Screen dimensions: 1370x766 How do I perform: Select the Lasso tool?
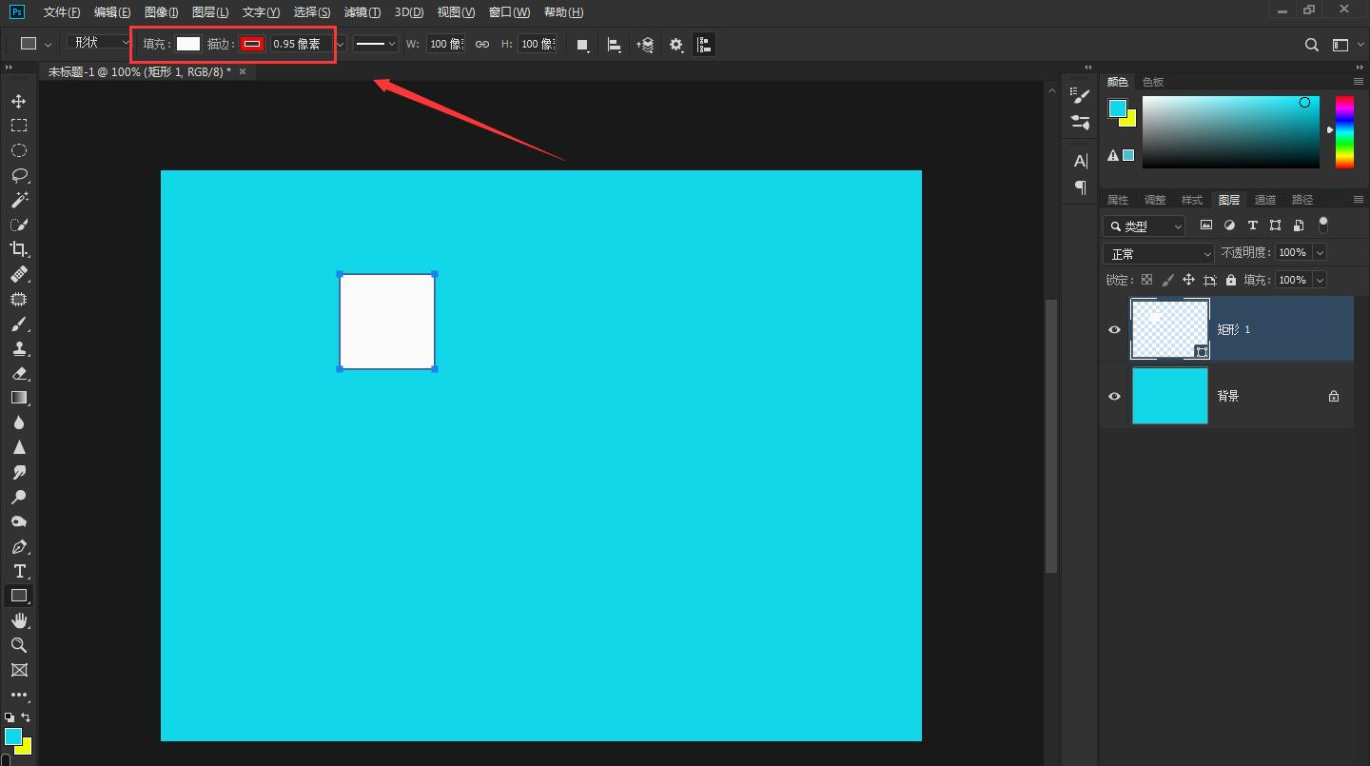pyautogui.click(x=18, y=175)
